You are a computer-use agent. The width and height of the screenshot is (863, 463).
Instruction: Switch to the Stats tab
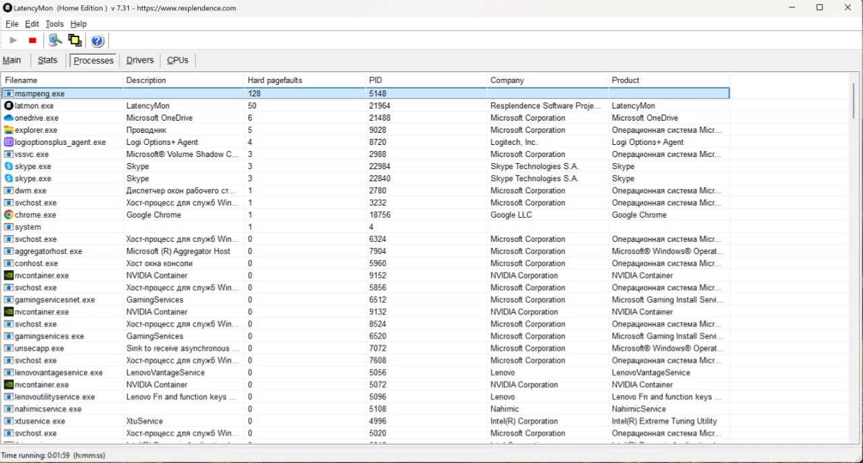[47, 60]
